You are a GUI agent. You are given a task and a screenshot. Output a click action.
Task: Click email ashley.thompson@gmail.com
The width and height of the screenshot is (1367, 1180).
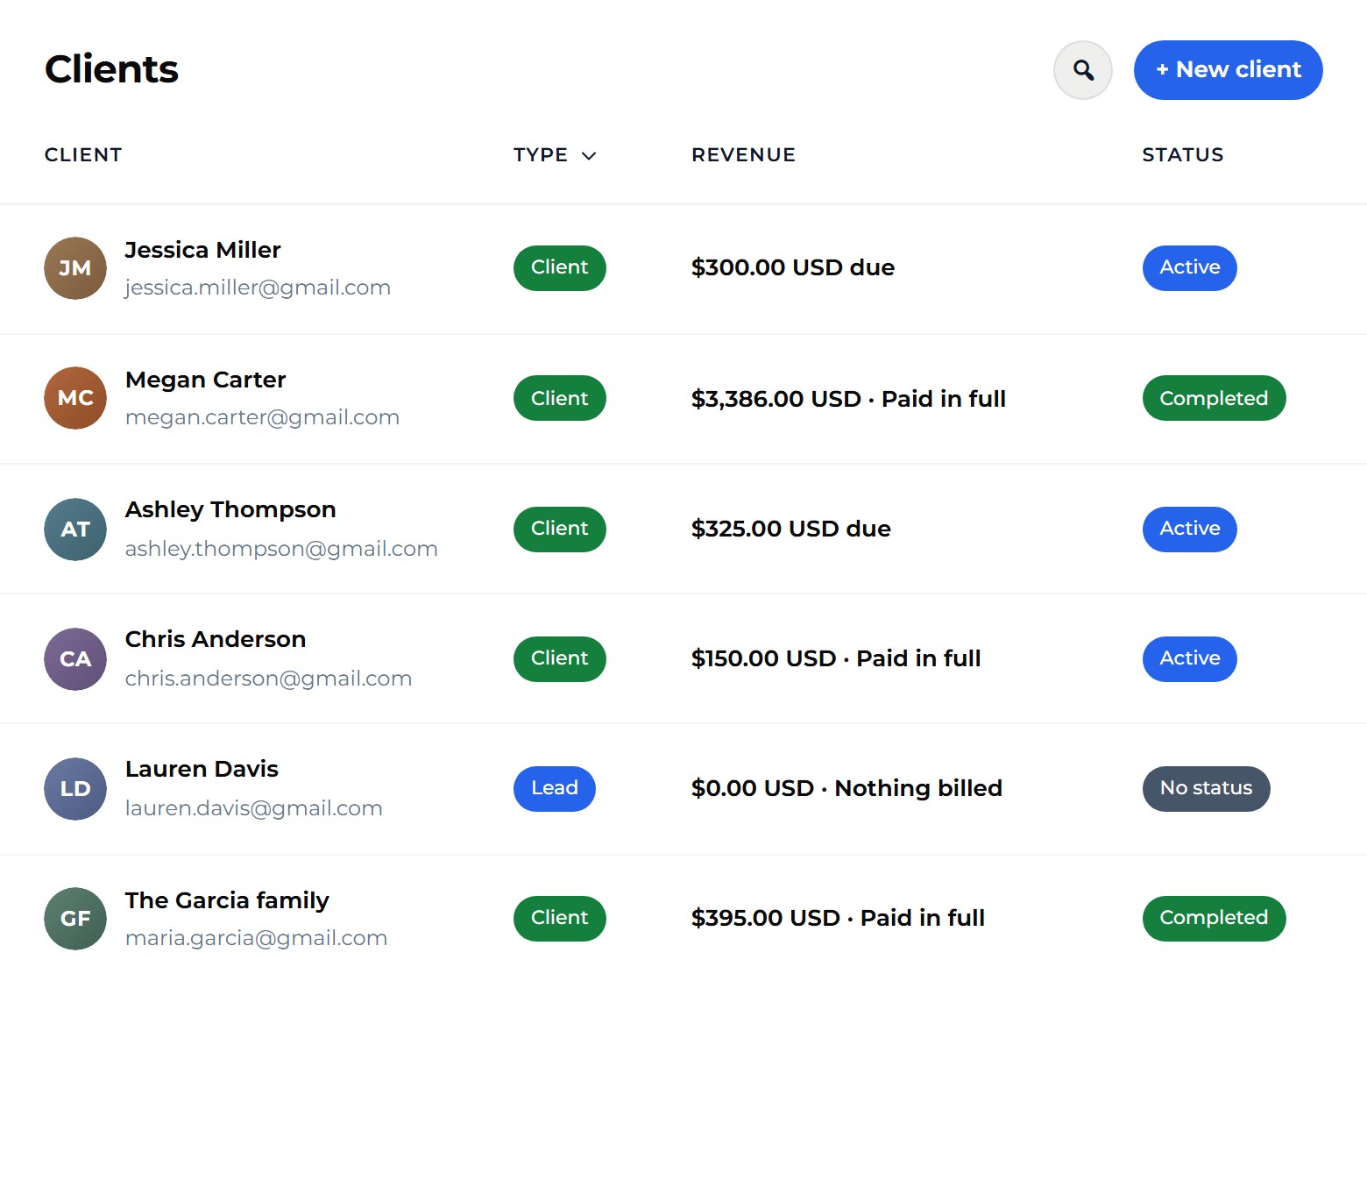tap(281, 549)
